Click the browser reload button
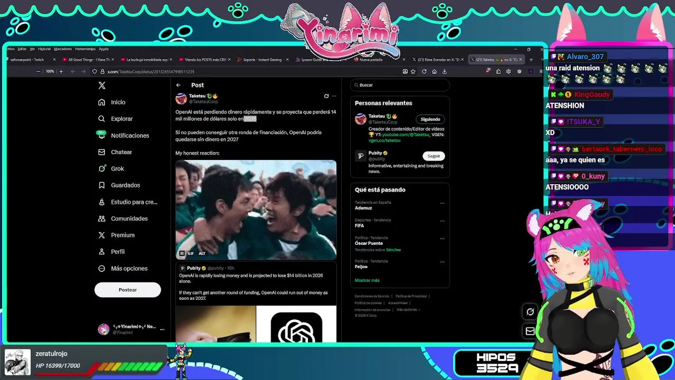This screenshot has width=675, height=380. coord(424,71)
